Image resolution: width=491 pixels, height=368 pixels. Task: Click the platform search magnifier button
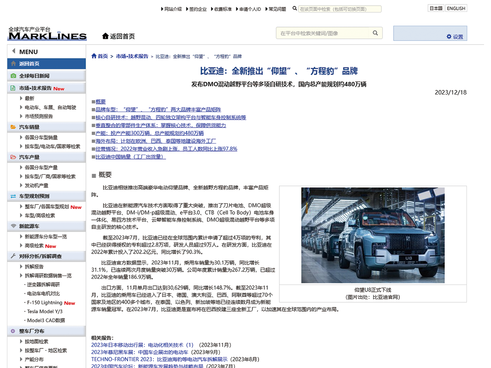click(x=375, y=33)
